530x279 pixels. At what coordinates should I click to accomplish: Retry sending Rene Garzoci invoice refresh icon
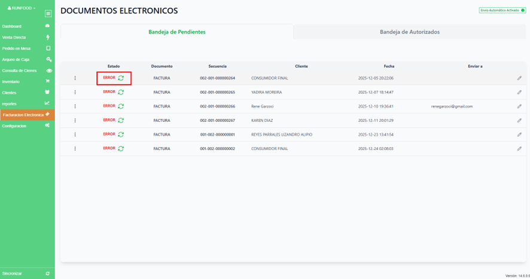coord(121,106)
